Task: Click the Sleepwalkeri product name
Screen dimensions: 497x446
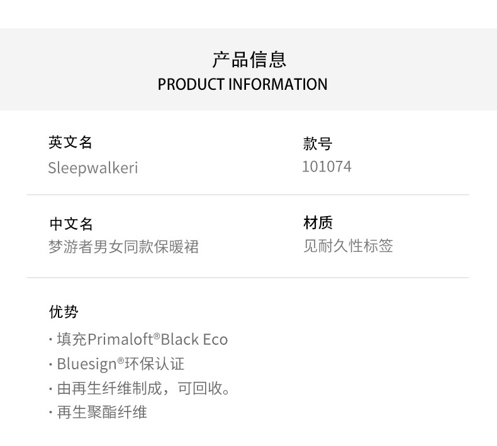Action: point(92,168)
